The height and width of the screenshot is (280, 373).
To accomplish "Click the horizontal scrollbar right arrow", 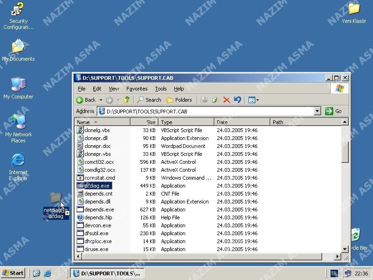I will [337, 256].
